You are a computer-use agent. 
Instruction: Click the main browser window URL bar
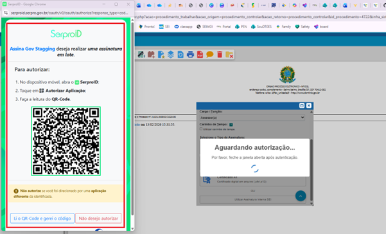click(260, 17)
